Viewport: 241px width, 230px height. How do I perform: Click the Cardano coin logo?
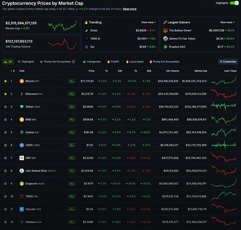(22, 222)
